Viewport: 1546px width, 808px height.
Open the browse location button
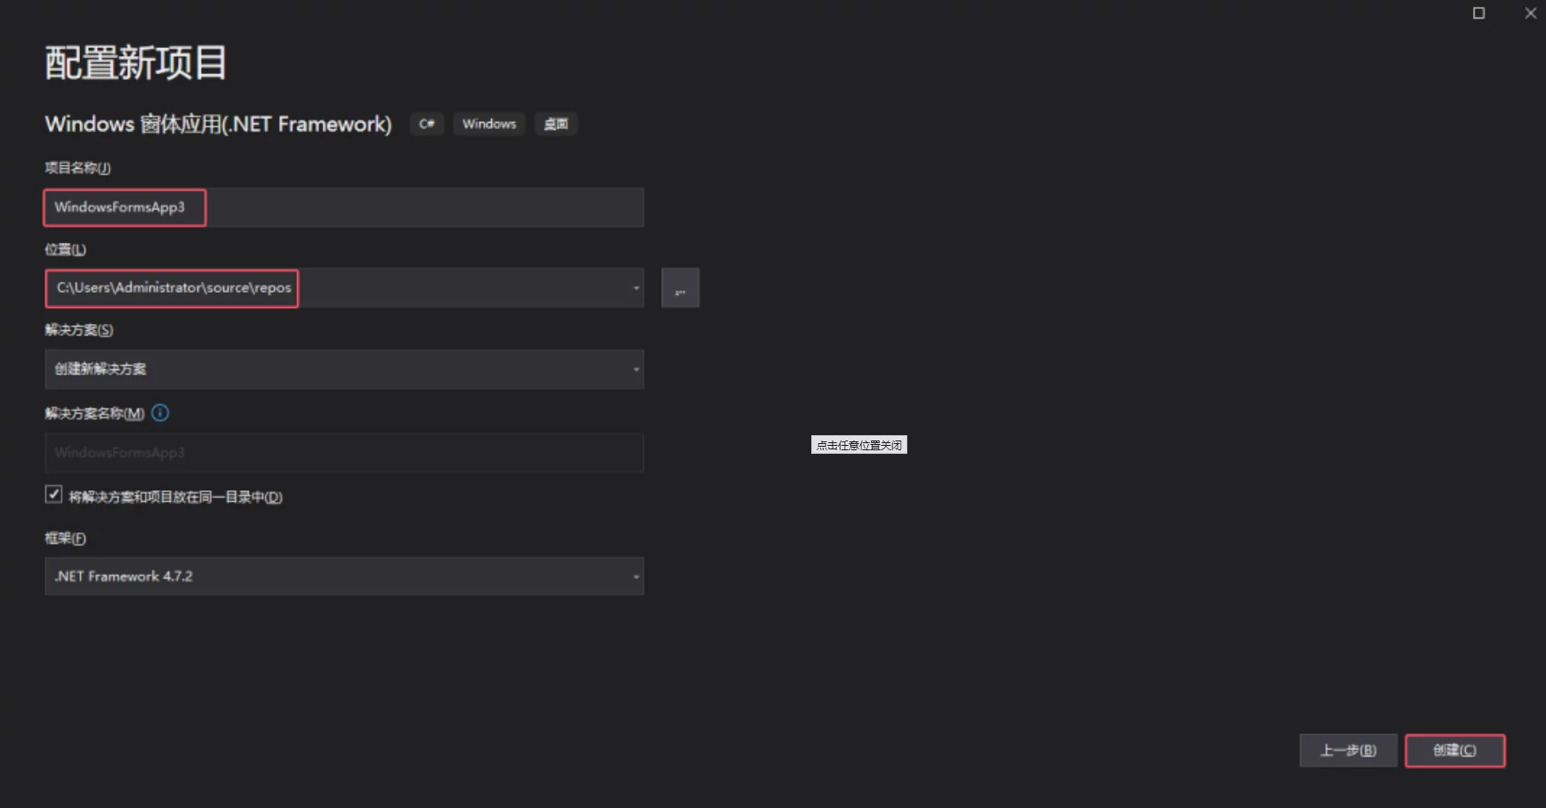680,288
